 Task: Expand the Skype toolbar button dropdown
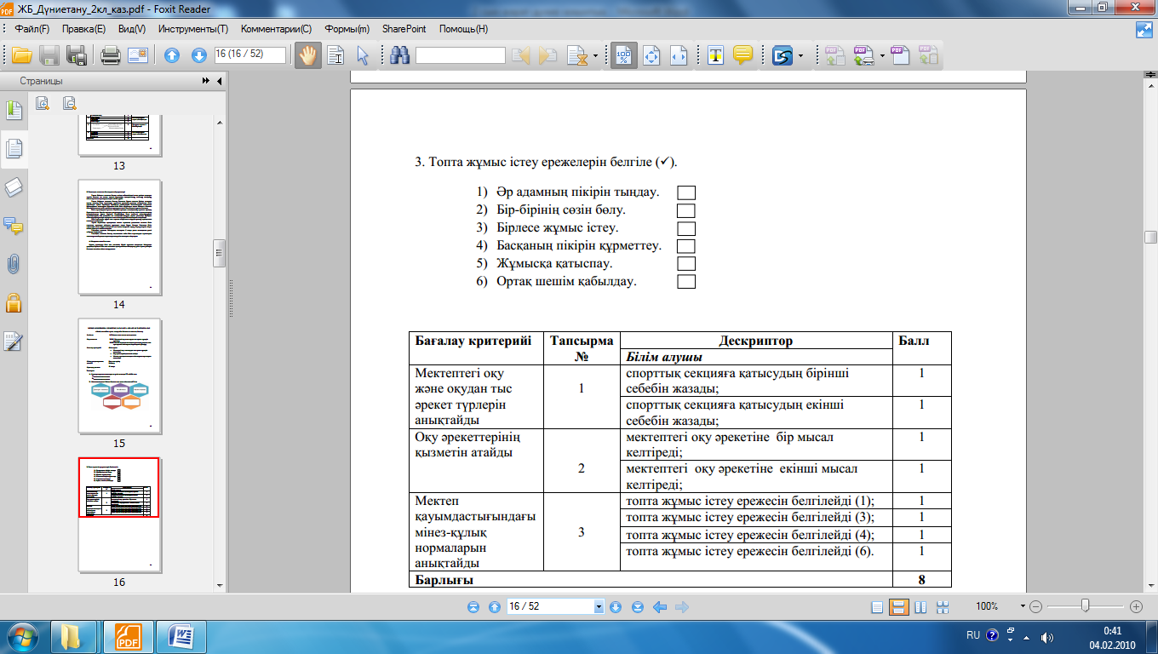coord(801,56)
